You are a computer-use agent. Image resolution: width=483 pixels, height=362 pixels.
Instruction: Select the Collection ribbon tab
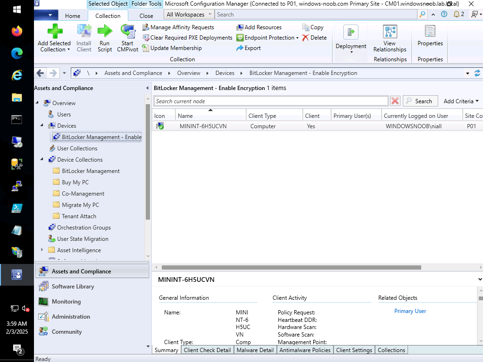coord(108,16)
